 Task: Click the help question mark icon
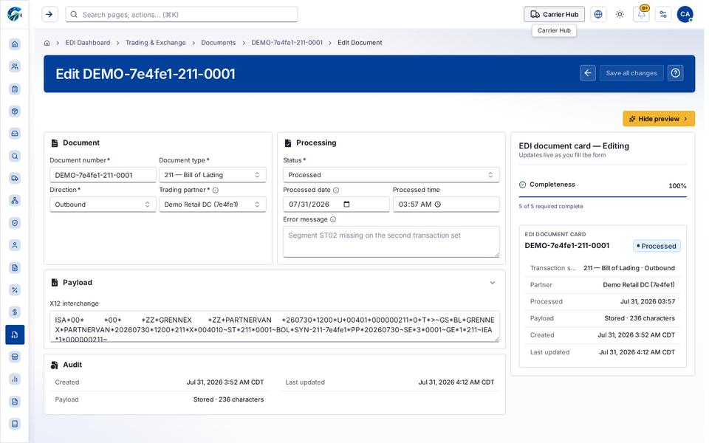(676, 73)
